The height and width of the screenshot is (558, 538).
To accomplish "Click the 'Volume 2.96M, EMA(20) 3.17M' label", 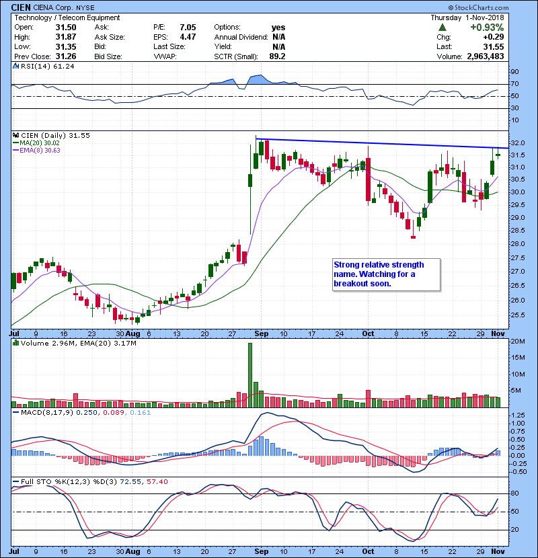I will (78, 344).
